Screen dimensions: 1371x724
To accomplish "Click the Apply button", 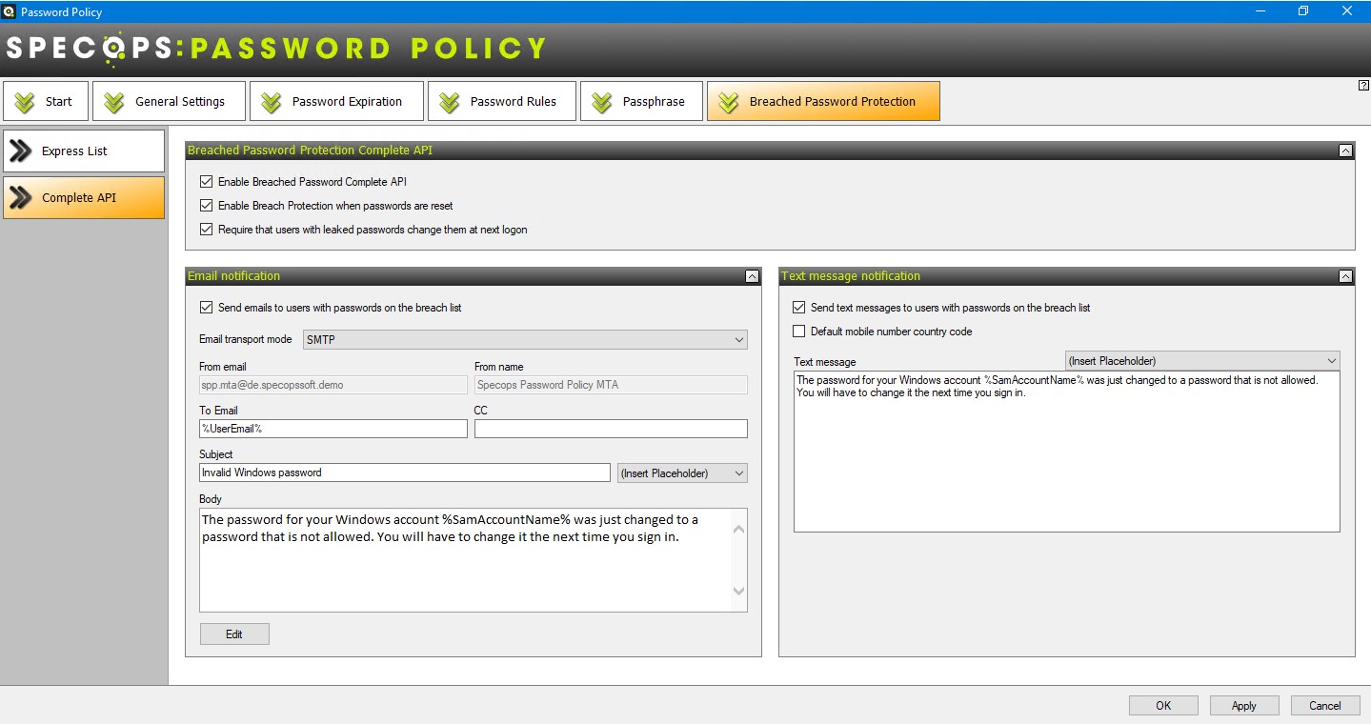I will 1244,706.
